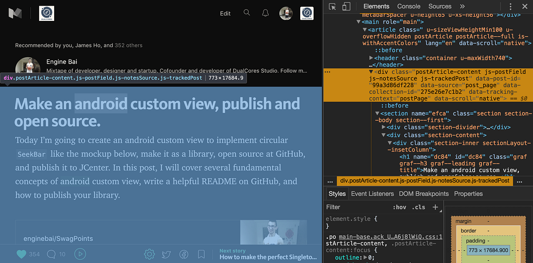Toggle element state with :hov

(x=399, y=207)
